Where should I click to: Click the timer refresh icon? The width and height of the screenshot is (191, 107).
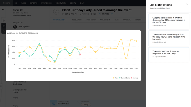[112, 14]
